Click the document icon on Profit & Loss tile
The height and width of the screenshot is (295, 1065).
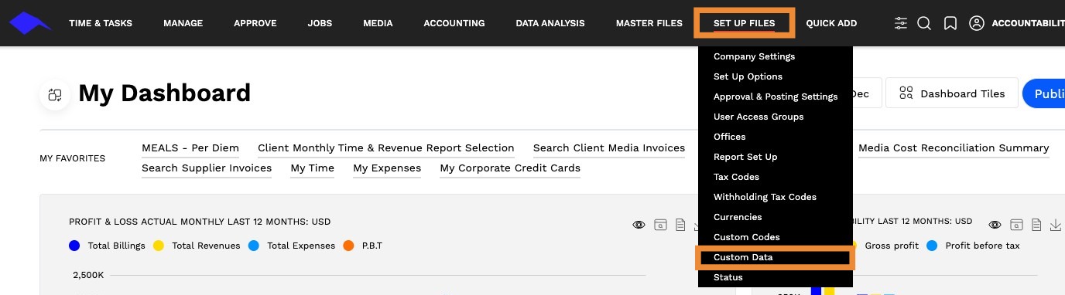680,225
